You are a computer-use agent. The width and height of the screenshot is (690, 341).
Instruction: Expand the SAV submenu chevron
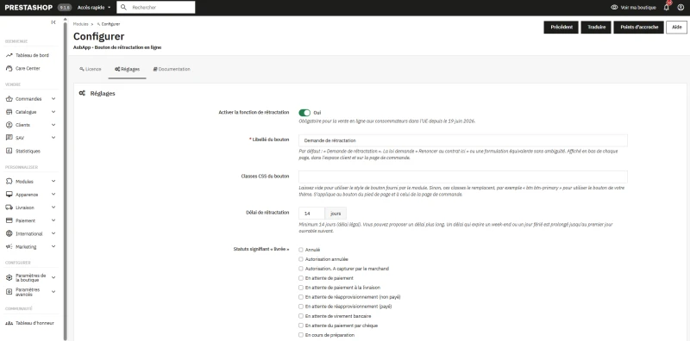click(53, 138)
